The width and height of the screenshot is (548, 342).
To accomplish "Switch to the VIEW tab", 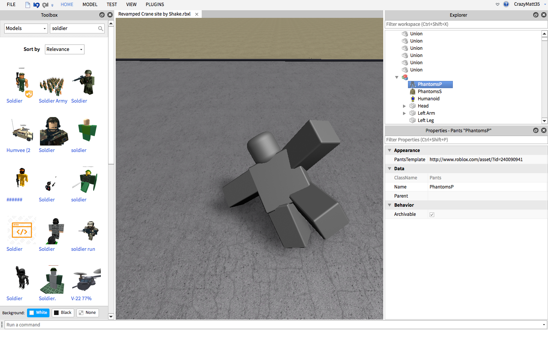I will coord(131,5).
